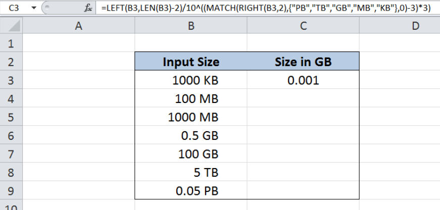Select cell containing 100 MB
Image resolution: width=440 pixels, height=210 pixels.
[x=191, y=98]
